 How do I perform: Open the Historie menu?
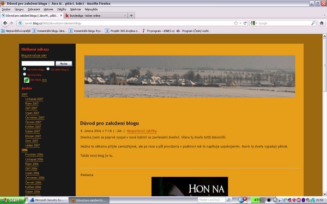49,9
